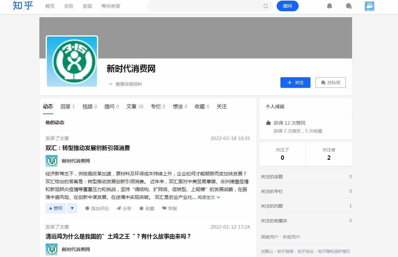Open 关注的话题 list
This screenshot has height=257, width=398.
pyautogui.click(x=306, y=177)
